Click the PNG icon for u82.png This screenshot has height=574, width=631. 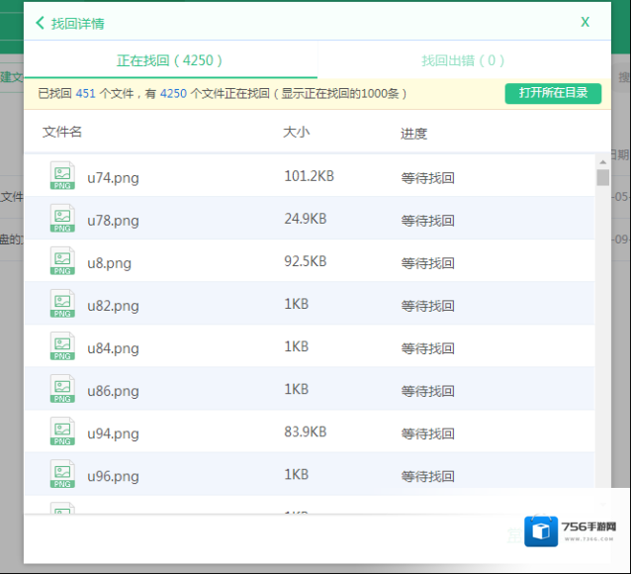62,304
